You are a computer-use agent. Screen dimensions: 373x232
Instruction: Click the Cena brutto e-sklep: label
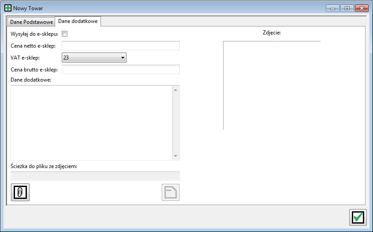tap(34, 70)
